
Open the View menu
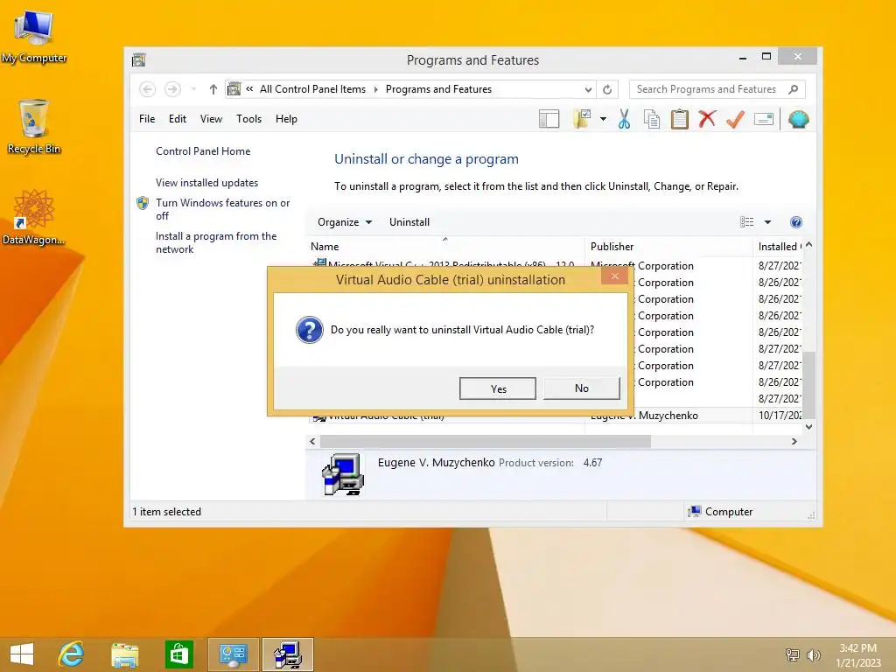tap(211, 119)
